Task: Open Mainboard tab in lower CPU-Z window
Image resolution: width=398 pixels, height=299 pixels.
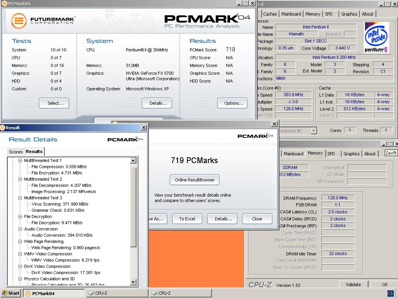Action: (293, 154)
